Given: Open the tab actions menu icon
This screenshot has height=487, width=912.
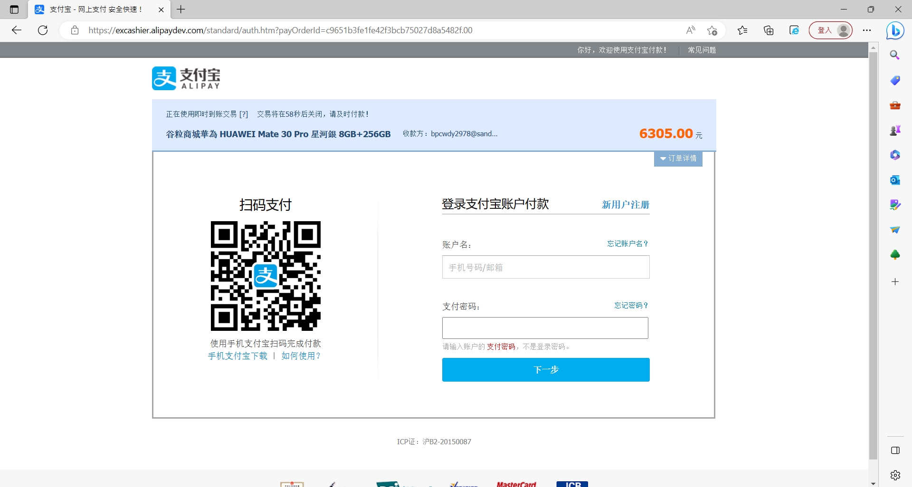Looking at the screenshot, I should [x=14, y=9].
